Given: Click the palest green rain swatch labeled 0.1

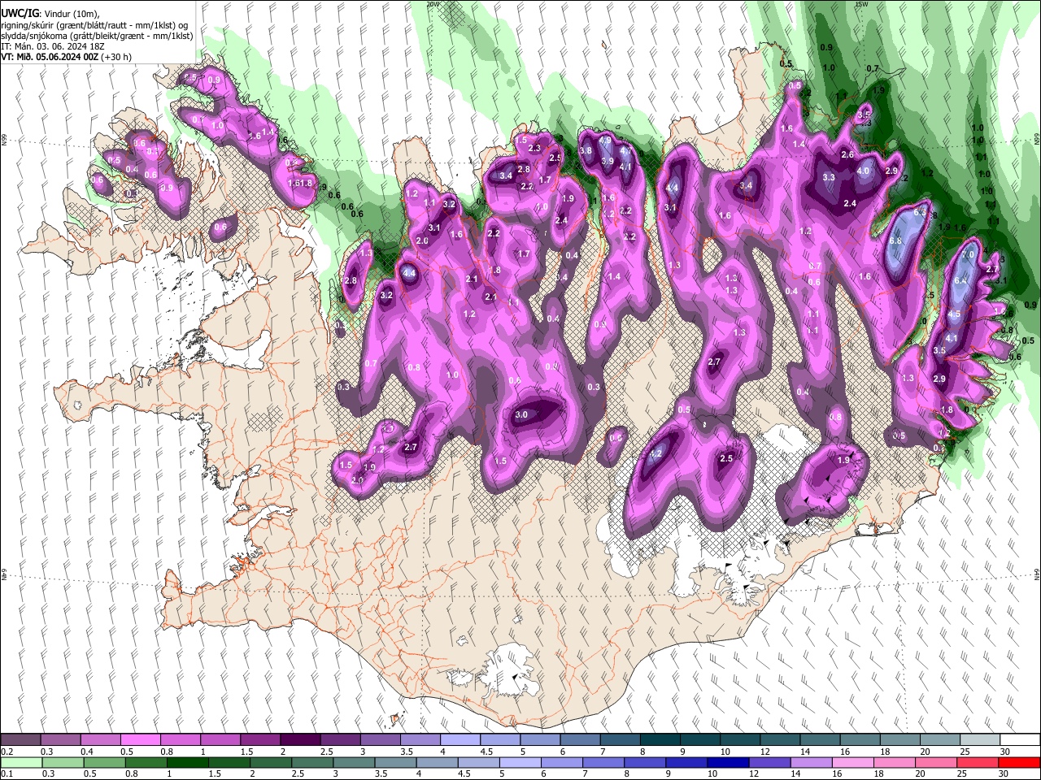Looking at the screenshot, I should 20,762.
